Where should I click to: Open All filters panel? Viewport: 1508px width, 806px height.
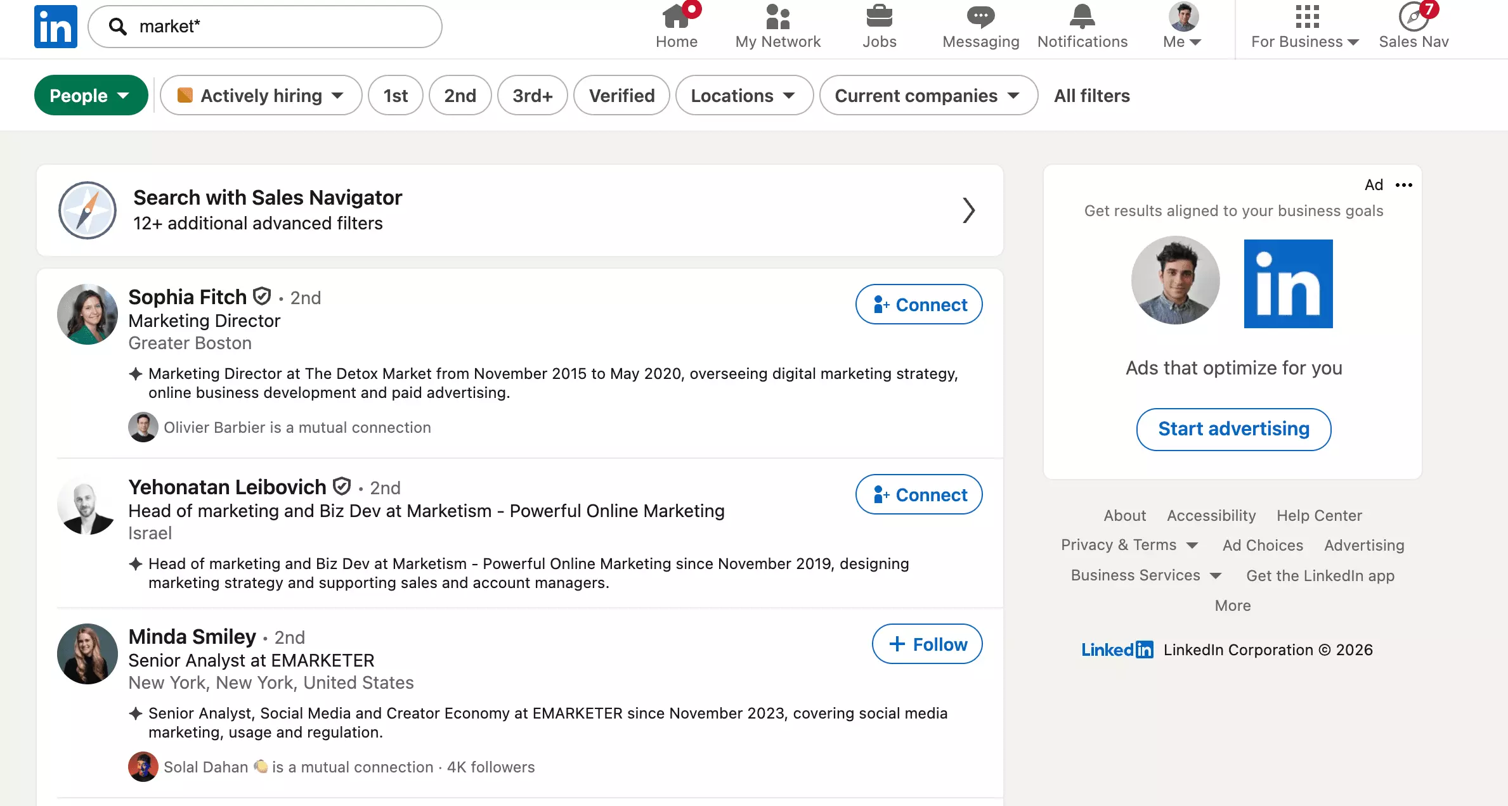tap(1092, 96)
